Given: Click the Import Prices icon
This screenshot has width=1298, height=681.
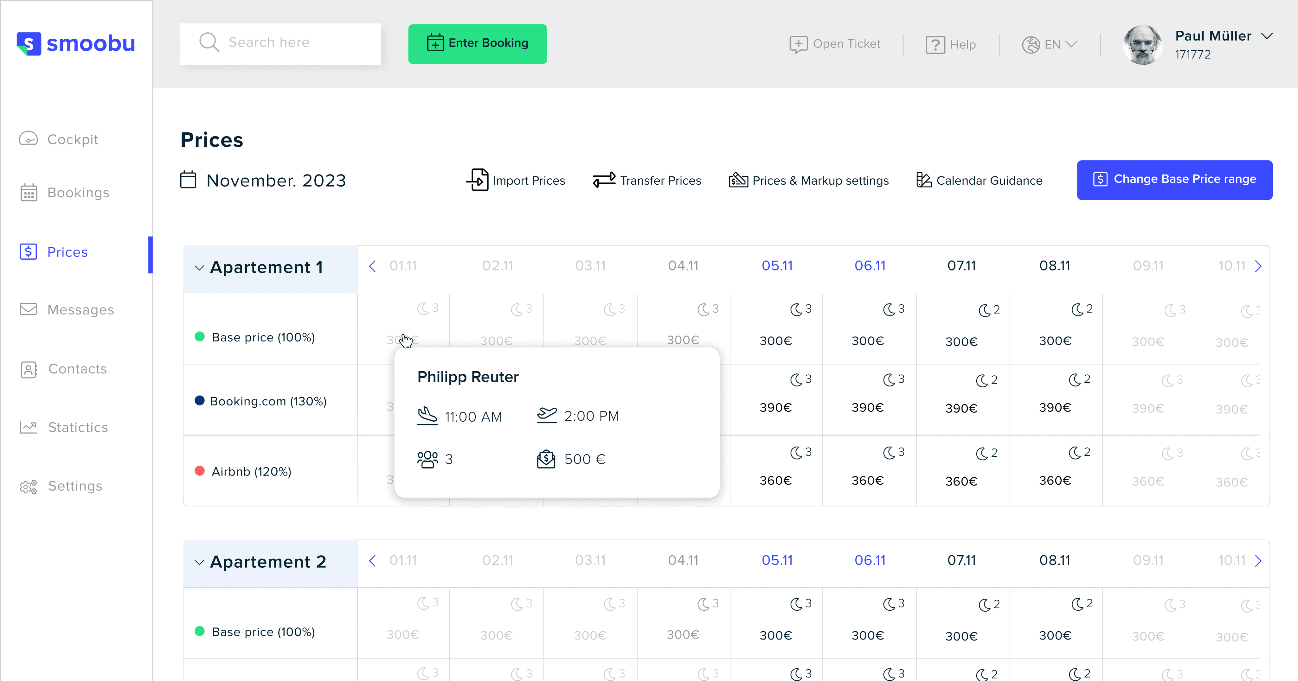Looking at the screenshot, I should pos(478,180).
